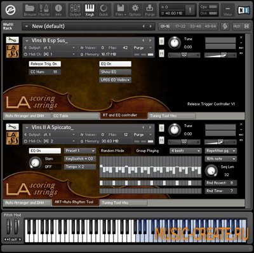The height and width of the screenshot is (253, 254).
Task: Switch to rack page 49-64
Action: pos(210,26)
